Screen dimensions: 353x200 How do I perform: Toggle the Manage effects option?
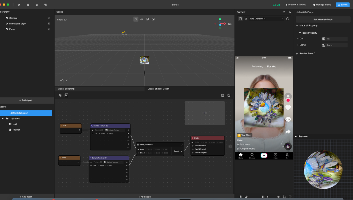pos(322,5)
